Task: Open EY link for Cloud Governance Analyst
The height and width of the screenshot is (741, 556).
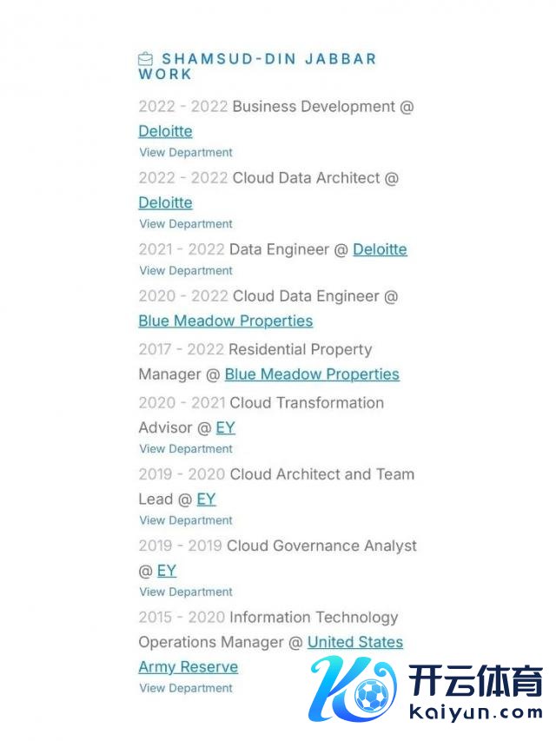Action: pyautogui.click(x=167, y=571)
